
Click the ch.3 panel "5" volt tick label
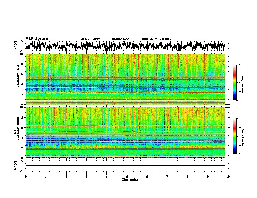[x=22, y=161]
